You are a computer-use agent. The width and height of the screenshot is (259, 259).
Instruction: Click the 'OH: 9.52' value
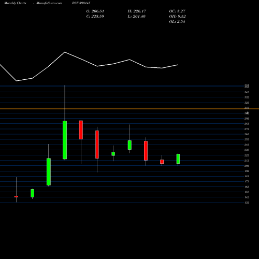coord(177,17)
